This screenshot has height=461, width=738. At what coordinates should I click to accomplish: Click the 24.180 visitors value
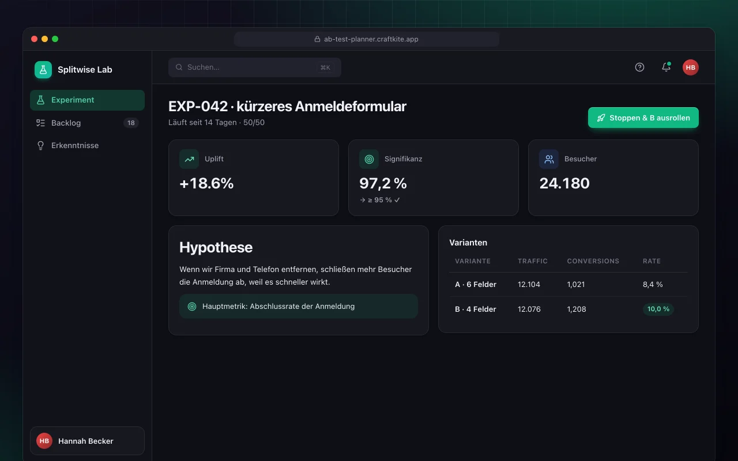pos(564,183)
